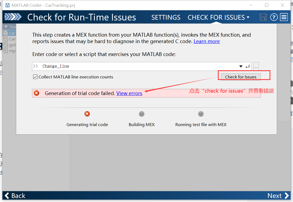Follow the Learn more link

tap(207, 41)
